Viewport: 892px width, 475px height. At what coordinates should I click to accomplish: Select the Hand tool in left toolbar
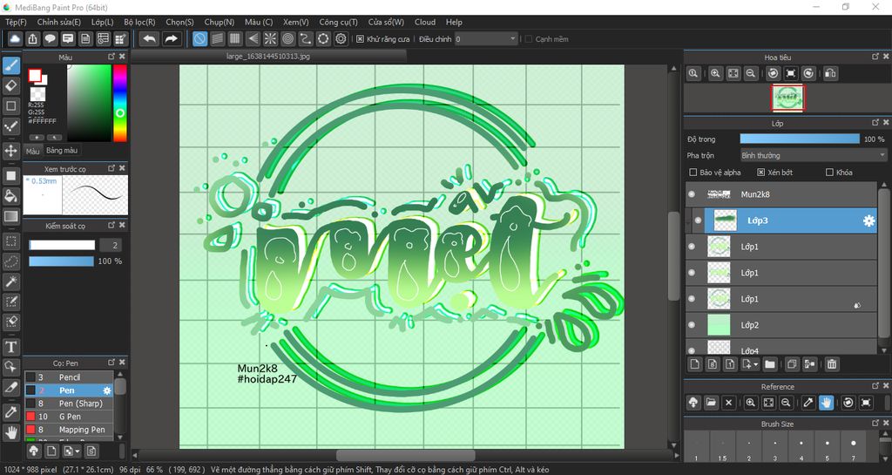(10, 432)
